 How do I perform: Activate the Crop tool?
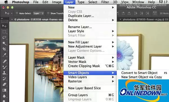(4, 49)
